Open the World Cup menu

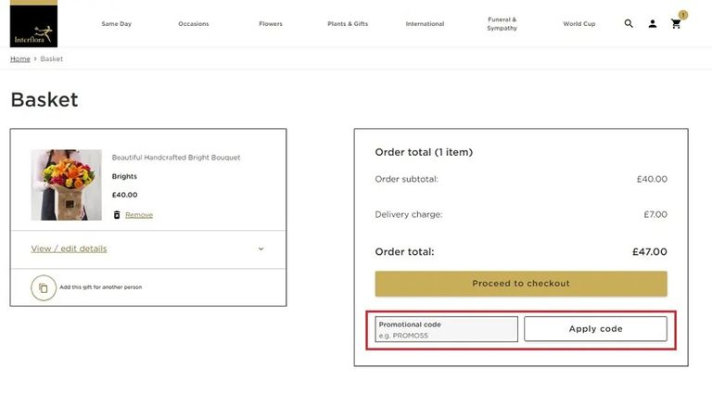click(x=579, y=24)
